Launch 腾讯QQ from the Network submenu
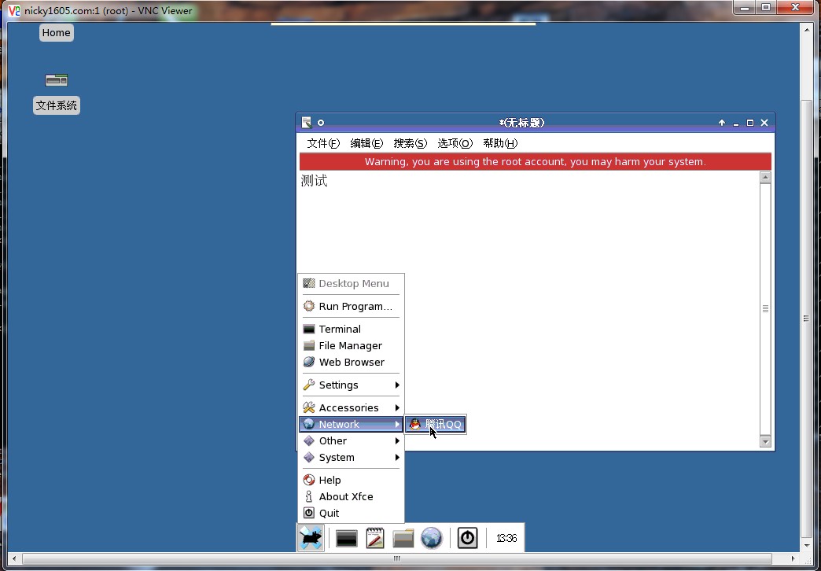 click(x=436, y=425)
